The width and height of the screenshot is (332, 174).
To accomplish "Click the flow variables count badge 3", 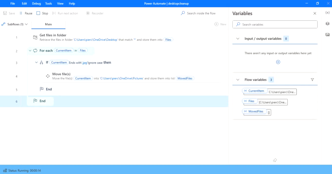I will [271, 80].
